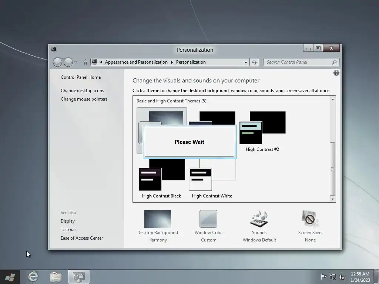The width and height of the screenshot is (379, 284).
Task: Open the taskbar clock and date
Action: [360, 277]
